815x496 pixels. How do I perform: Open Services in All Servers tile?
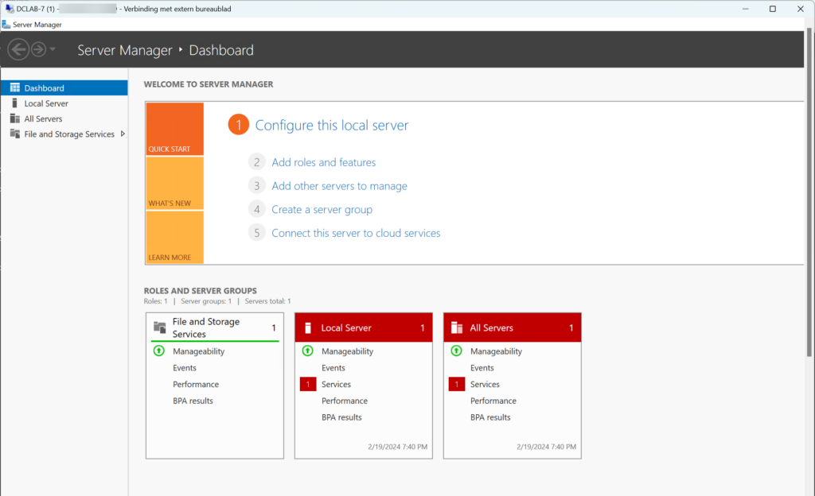click(485, 385)
